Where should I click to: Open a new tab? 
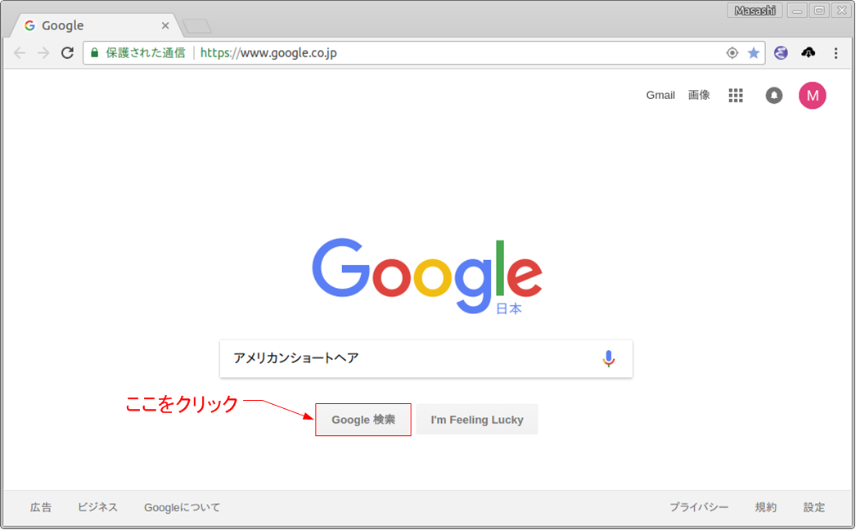tap(197, 25)
